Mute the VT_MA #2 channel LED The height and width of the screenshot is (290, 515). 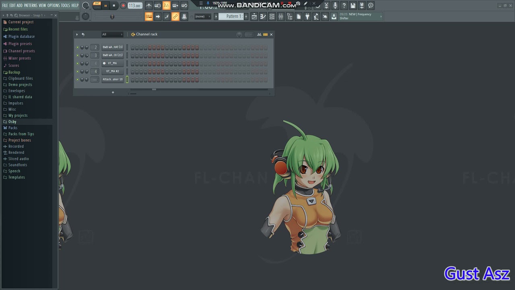pyautogui.click(x=77, y=71)
